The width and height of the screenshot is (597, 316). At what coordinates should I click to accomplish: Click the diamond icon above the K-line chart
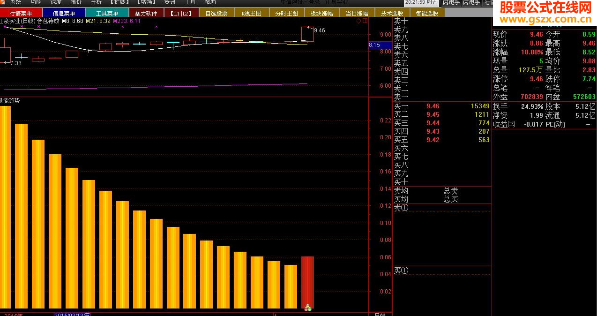pos(359,21)
